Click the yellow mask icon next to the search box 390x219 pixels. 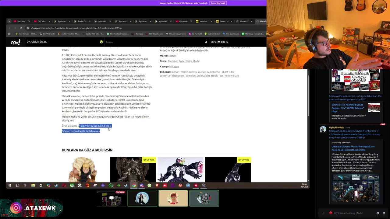coord(101,42)
